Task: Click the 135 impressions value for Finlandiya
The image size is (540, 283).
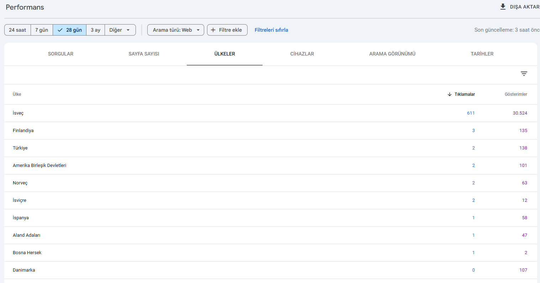Action: [x=523, y=131]
